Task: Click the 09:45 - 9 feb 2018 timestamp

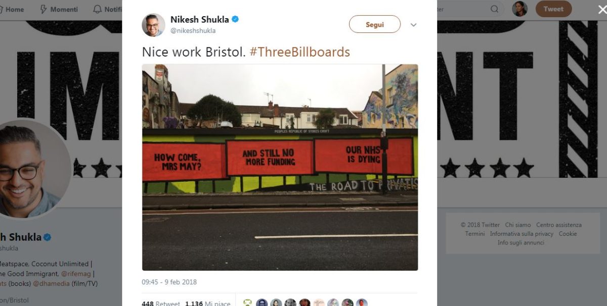Action: (x=169, y=282)
